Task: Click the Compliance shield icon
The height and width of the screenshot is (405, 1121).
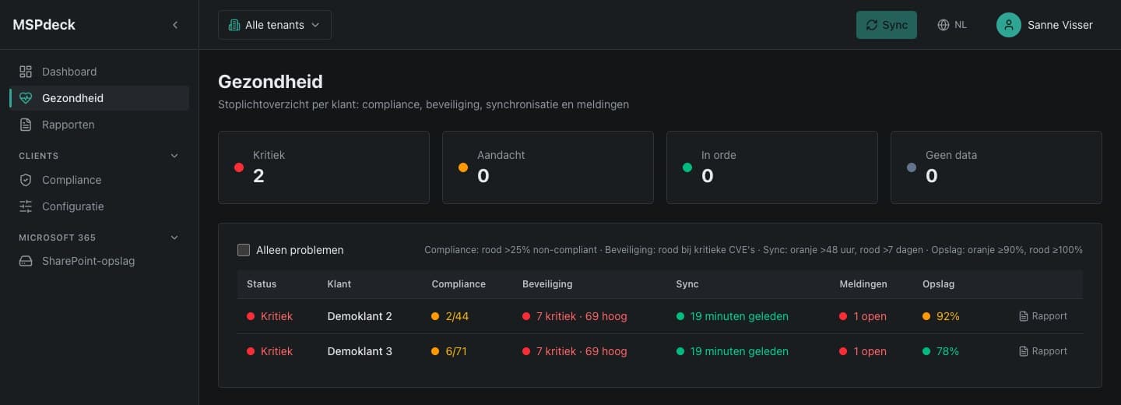Action: coord(26,180)
